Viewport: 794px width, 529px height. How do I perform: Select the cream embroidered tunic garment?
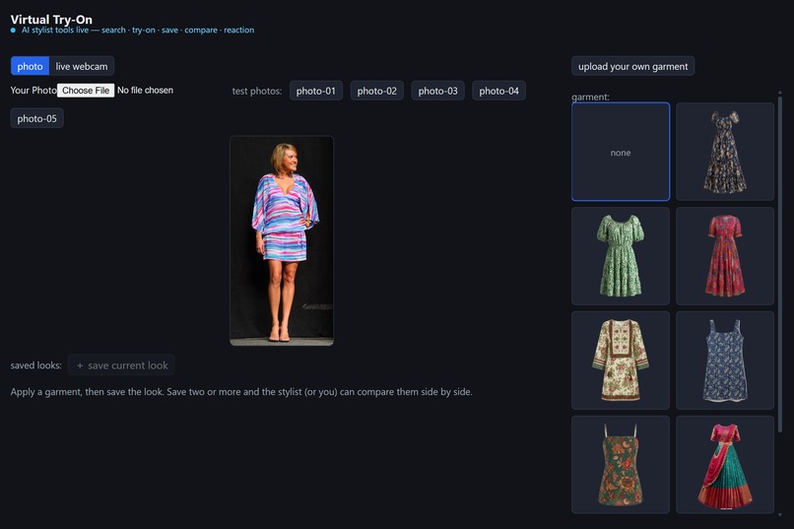pyautogui.click(x=621, y=361)
